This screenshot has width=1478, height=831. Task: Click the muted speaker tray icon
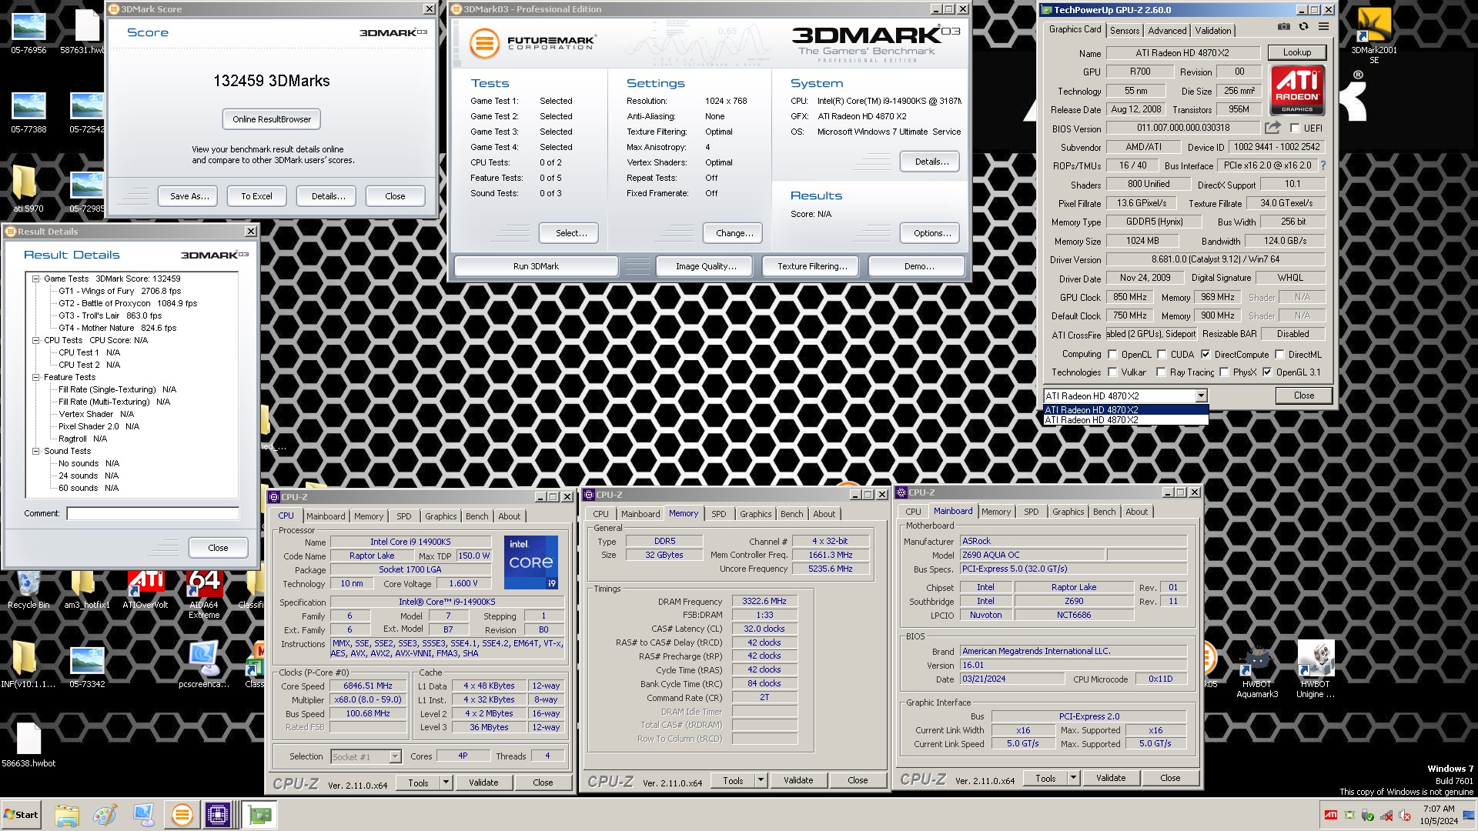[1405, 815]
